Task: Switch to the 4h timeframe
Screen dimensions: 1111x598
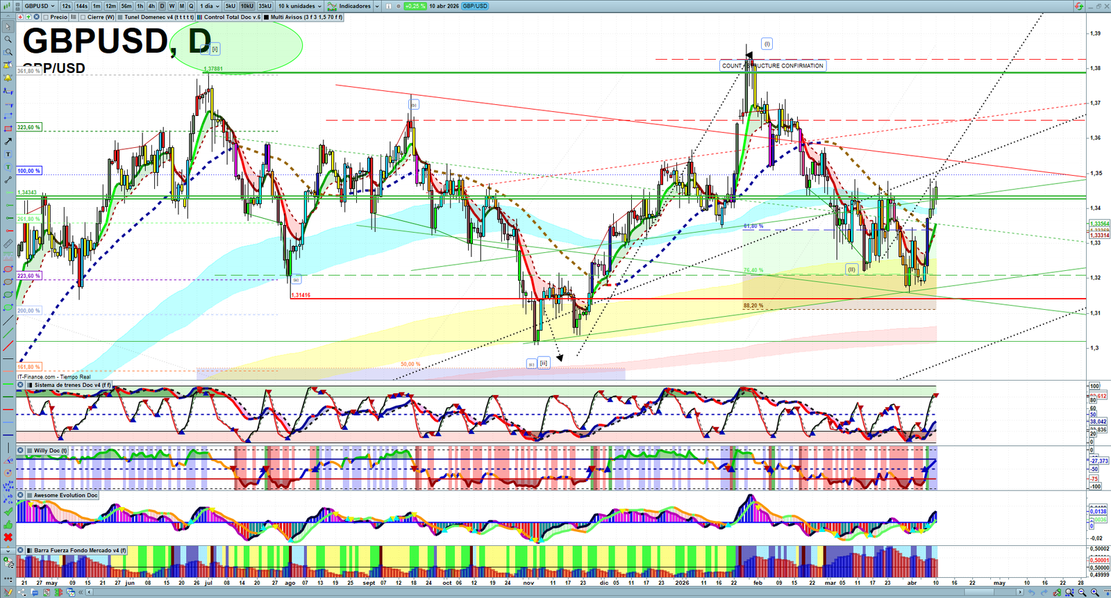Action: click(x=151, y=6)
